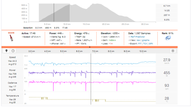Export selection as FIT file

click(140, 44)
